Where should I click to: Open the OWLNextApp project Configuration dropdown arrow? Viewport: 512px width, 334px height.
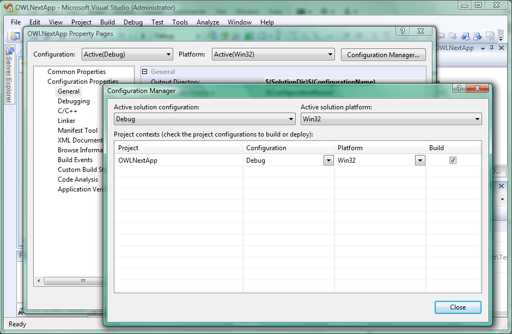[328, 160]
